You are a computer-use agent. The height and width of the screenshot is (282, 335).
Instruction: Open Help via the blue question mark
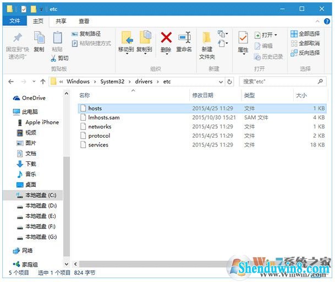[x=327, y=21]
